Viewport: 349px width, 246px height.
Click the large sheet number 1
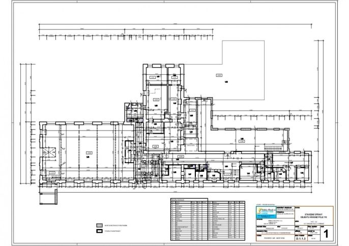point(326,234)
